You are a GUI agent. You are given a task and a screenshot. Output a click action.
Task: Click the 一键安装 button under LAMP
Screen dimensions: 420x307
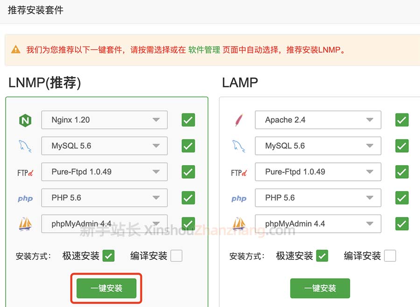320,288
